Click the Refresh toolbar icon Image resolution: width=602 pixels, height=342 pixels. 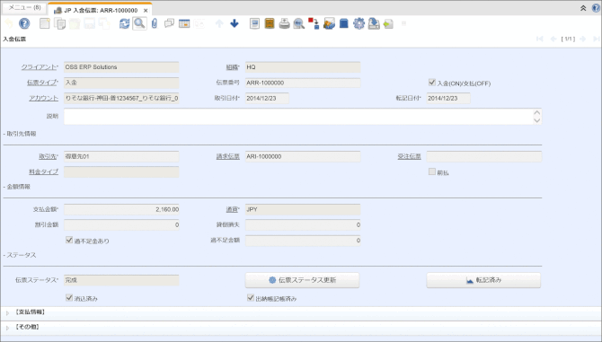(124, 23)
